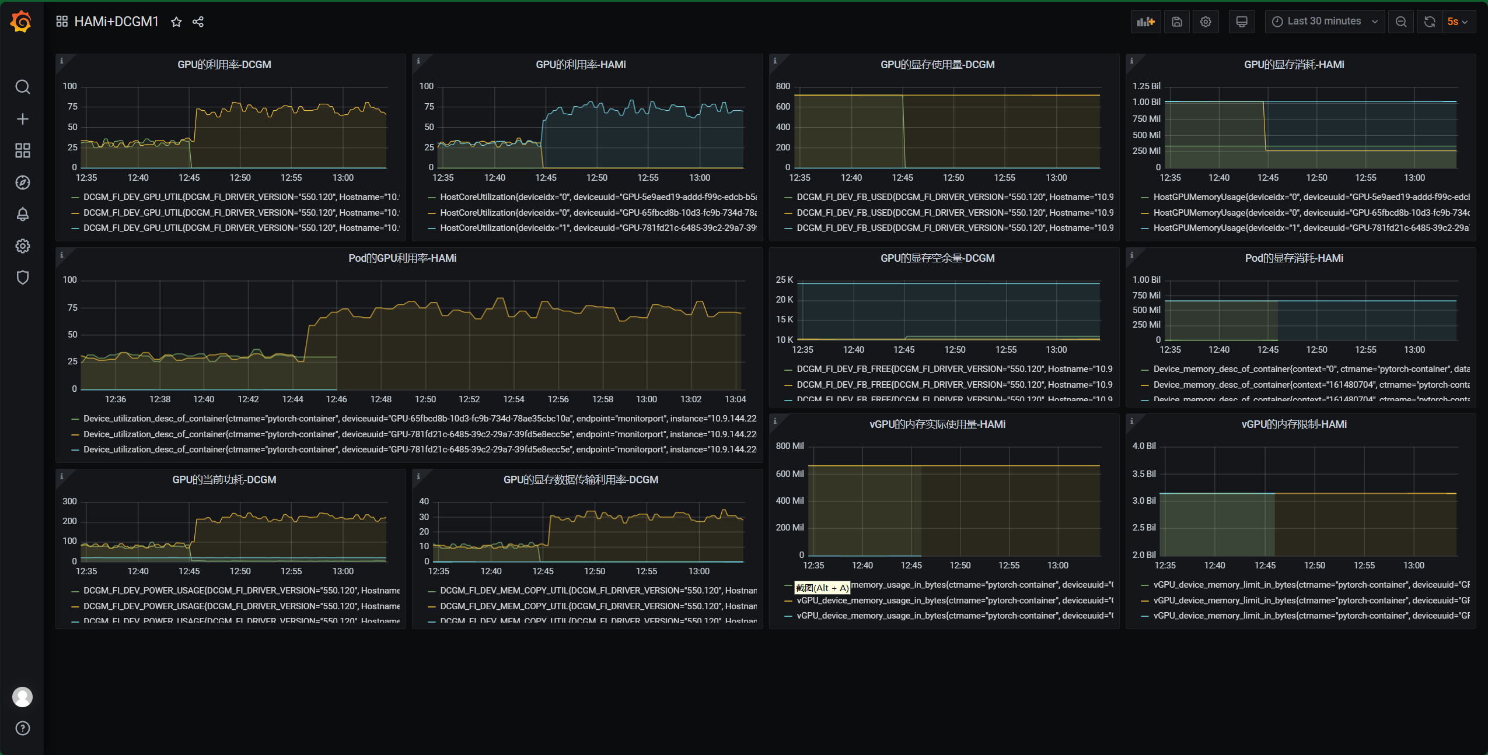Image resolution: width=1488 pixels, height=755 pixels.
Task: Click green color line of first DCGM_FI_DEV_POWER_USAGE legend
Action: [75, 591]
